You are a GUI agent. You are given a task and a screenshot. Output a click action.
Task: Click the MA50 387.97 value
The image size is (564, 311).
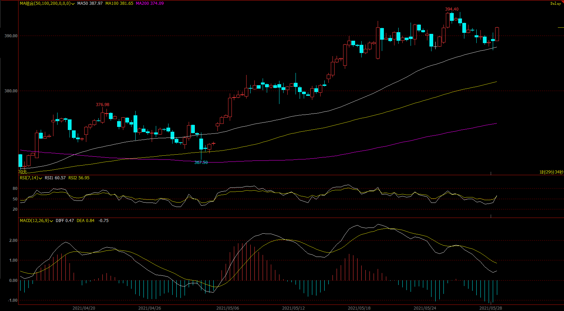tap(90, 3)
